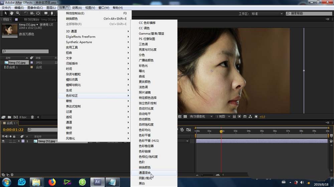The image size is (334, 187).
Task: Open 编辑(E) menu
Action: tap(19, 8)
